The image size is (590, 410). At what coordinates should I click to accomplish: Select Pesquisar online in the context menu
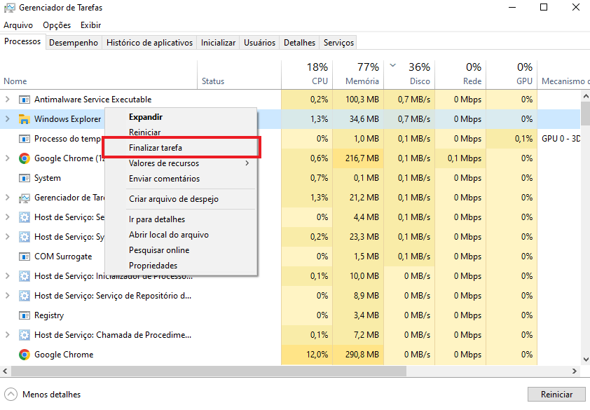[181, 250]
